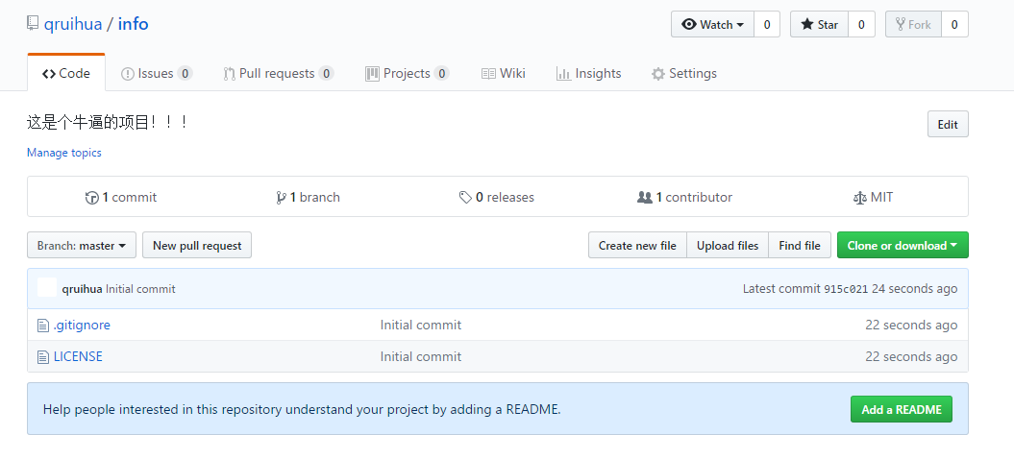Click the branch icon next to 1 branch
Screen dimensions: 1014x459
point(281,198)
